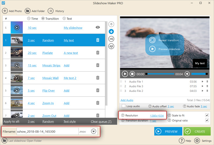This screenshot has height=145, width=214.
Task: Open Text style for all slides
Action: (x=70, y=122)
